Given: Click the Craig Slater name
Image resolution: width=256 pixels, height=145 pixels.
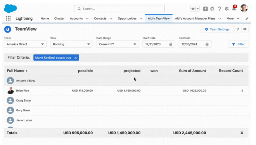Looking at the screenshot, I should point(24,100).
